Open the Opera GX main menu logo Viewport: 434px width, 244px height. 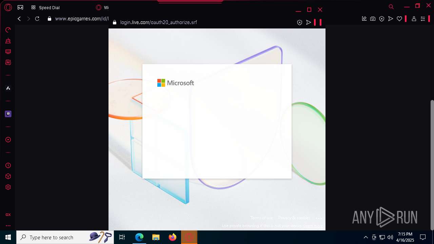8,7
